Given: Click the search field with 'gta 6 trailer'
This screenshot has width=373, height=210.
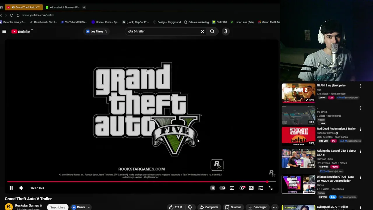Looking at the screenshot, I should [x=163, y=32].
